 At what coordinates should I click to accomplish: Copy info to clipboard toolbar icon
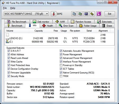[x=74, y=14]
